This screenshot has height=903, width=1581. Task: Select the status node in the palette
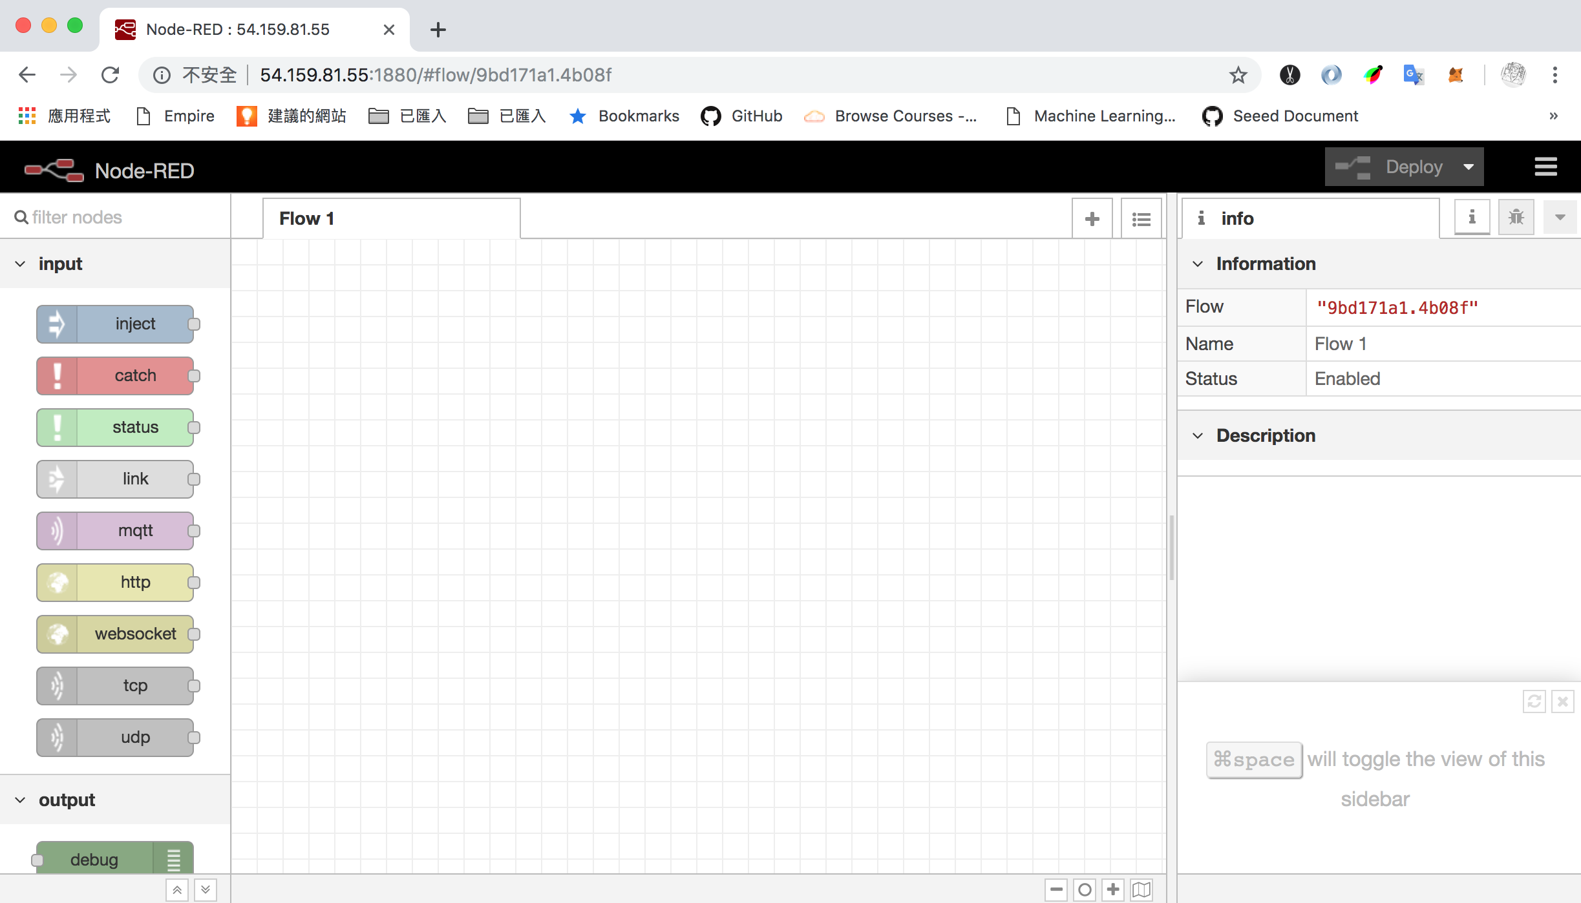pyautogui.click(x=115, y=427)
